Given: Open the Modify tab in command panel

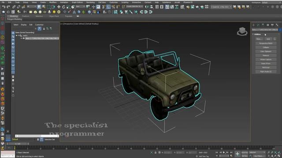Looking at the screenshot, I should [x=258, y=25].
